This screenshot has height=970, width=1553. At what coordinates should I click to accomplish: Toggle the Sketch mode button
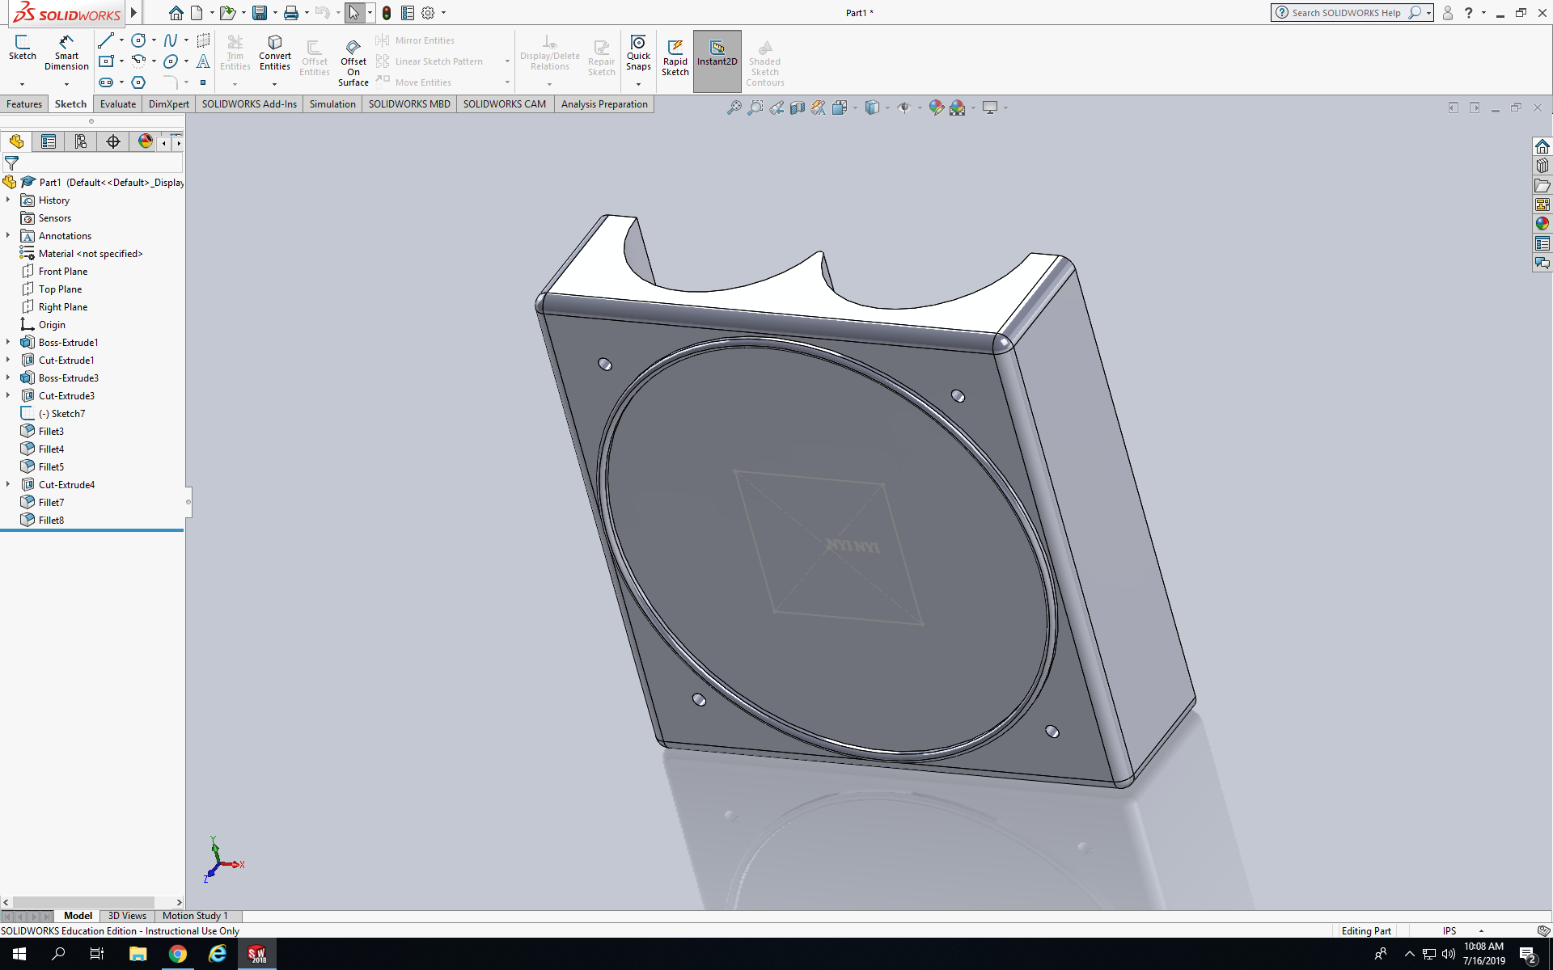pyautogui.click(x=23, y=47)
